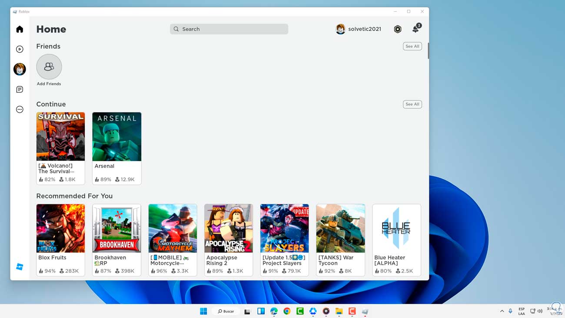
Task: Click the Blue Heater [ALPHA] title text
Action: [x=389, y=260]
